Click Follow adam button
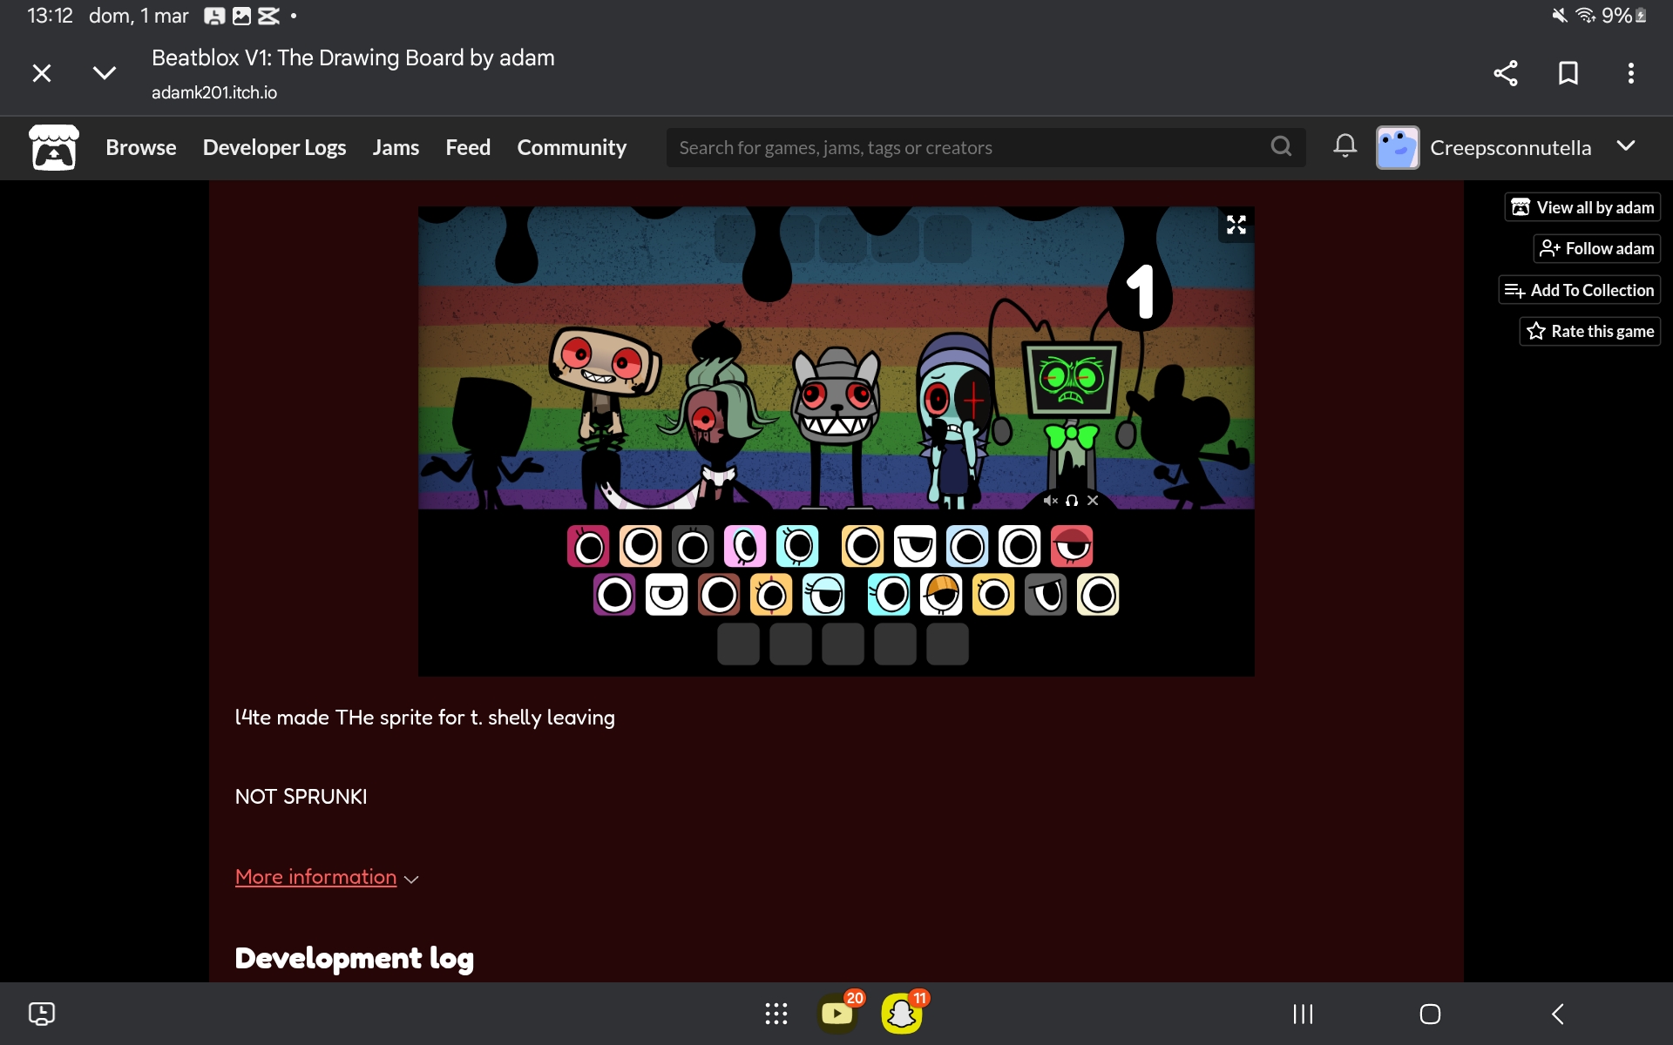This screenshot has height=1045, width=1673. tap(1596, 249)
